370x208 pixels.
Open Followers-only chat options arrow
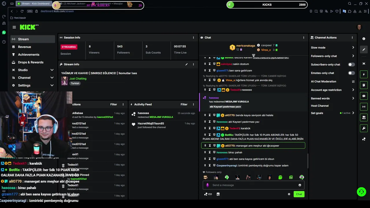[x=353, y=56]
